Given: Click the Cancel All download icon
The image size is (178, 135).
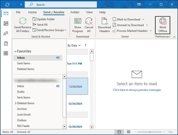Looking at the screenshot, I should [x=89, y=21].
